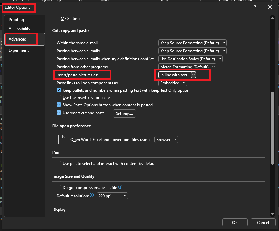The height and width of the screenshot is (231, 279).
Task: Open Pasting between e-mails dropdown
Action: [x=192, y=51]
